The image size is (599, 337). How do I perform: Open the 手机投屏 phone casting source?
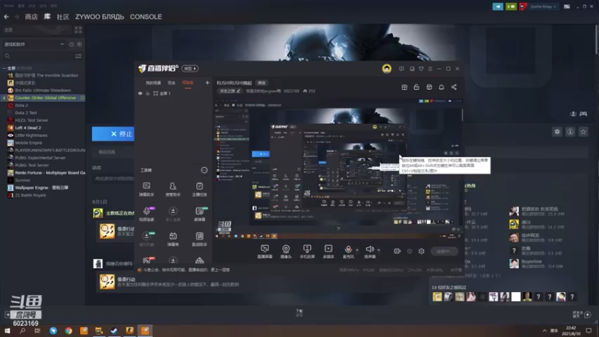tap(307, 252)
